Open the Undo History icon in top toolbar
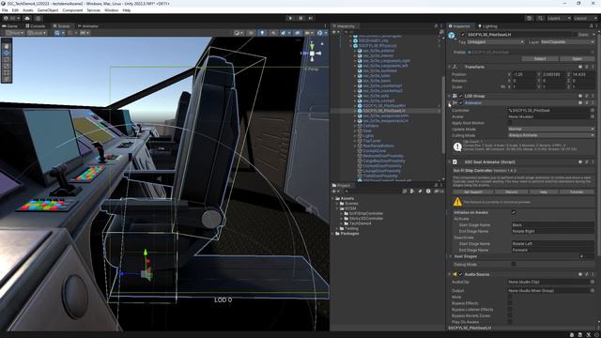The height and width of the screenshot is (338, 601). click(x=530, y=18)
